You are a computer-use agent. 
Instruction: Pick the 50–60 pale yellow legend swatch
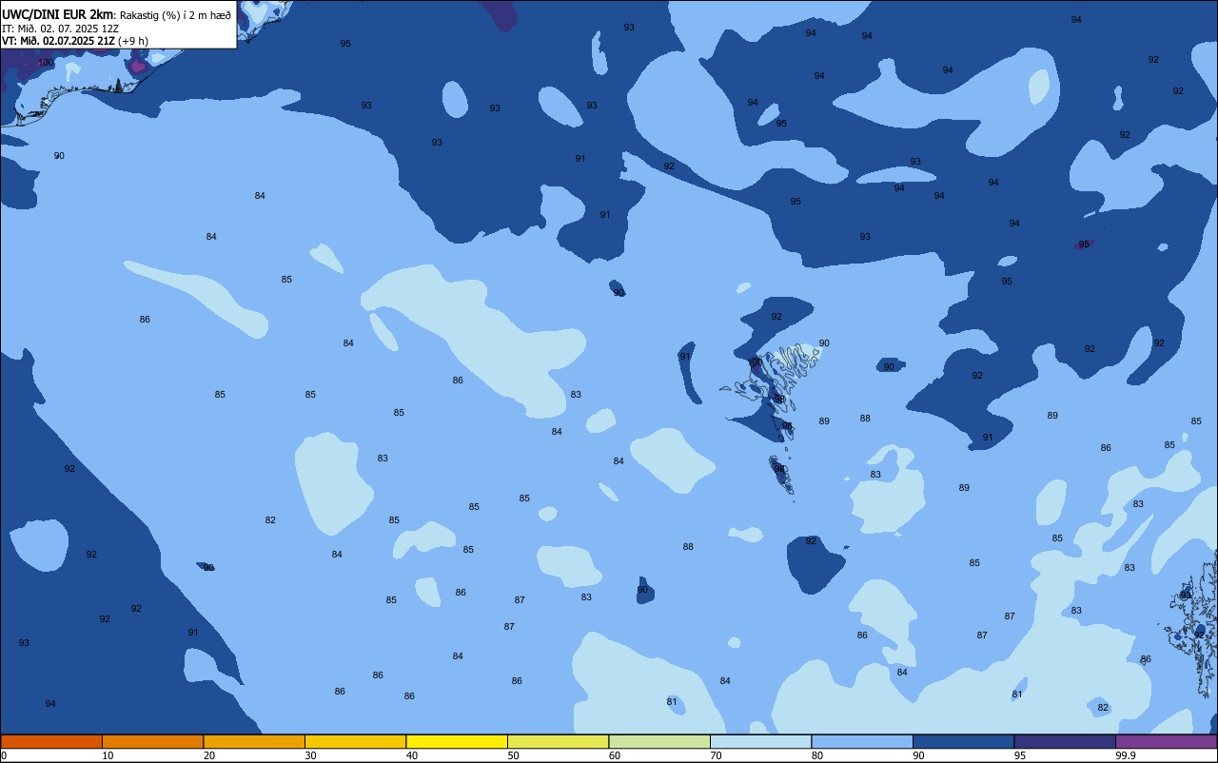558,741
